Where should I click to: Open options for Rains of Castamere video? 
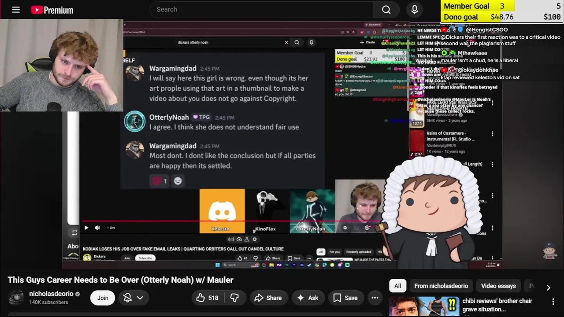[x=492, y=134]
